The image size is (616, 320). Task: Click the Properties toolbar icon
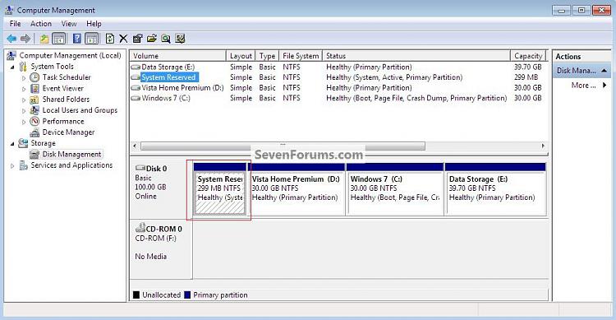[137, 39]
